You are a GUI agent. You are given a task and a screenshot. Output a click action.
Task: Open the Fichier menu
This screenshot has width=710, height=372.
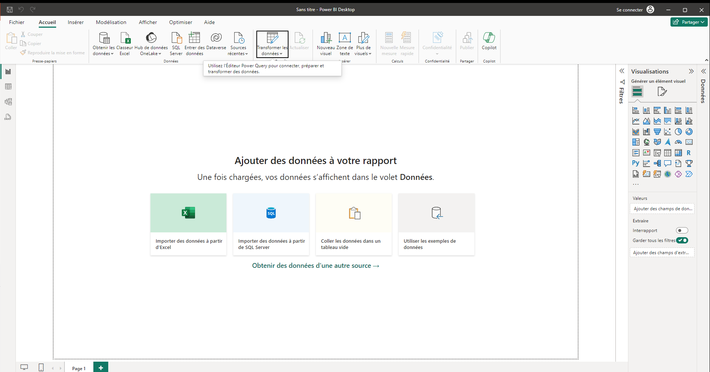point(17,22)
